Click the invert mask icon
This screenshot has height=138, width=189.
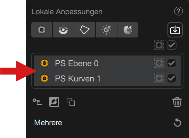54,102
